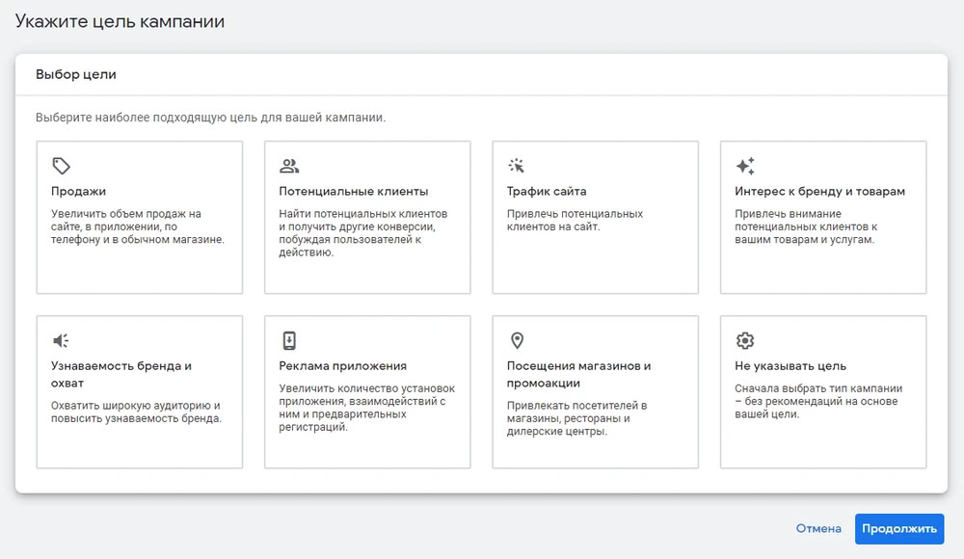Click description 'Привлечь потенциальных клиентов на сайт'
Screen dimensions: 964x559
[575, 220]
